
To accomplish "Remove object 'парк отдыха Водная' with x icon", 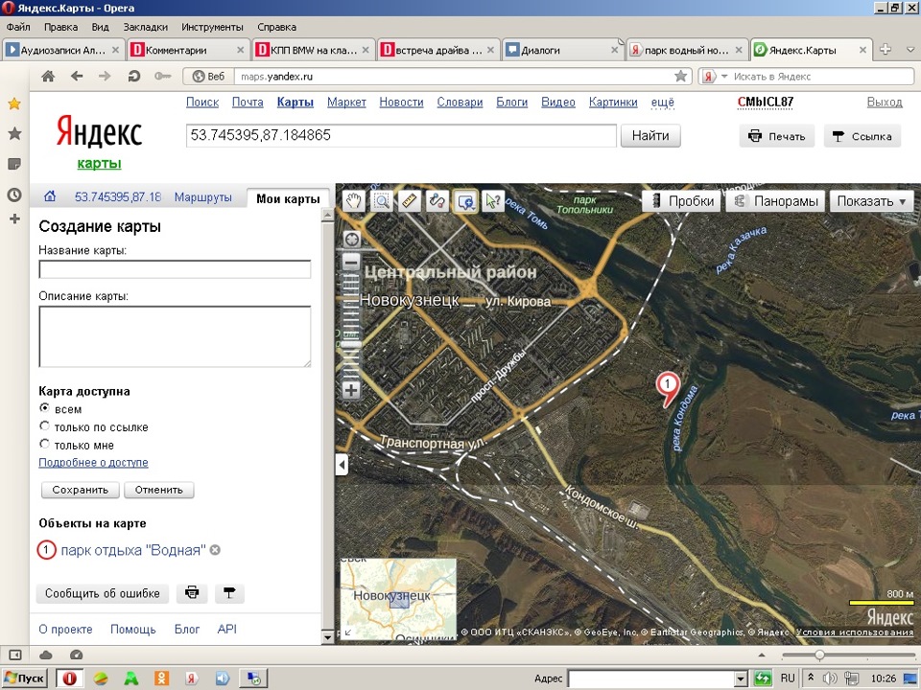I will tap(215, 550).
